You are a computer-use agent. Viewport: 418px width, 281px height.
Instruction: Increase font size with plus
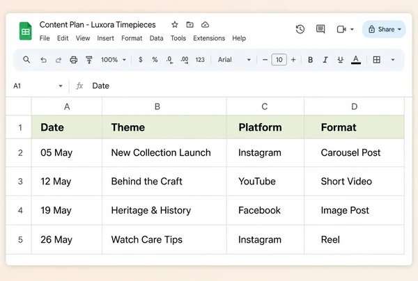293,60
